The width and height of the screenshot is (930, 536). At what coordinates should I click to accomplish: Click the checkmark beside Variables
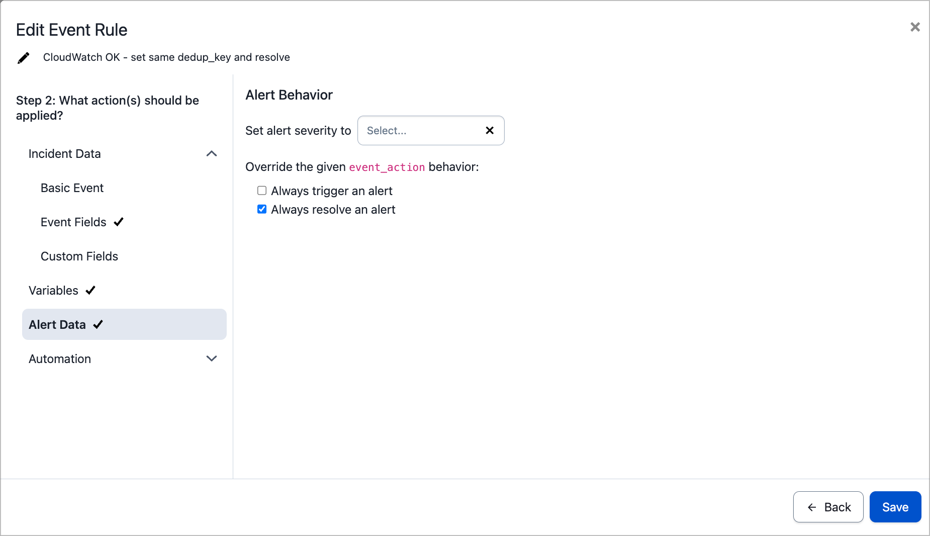(x=90, y=291)
